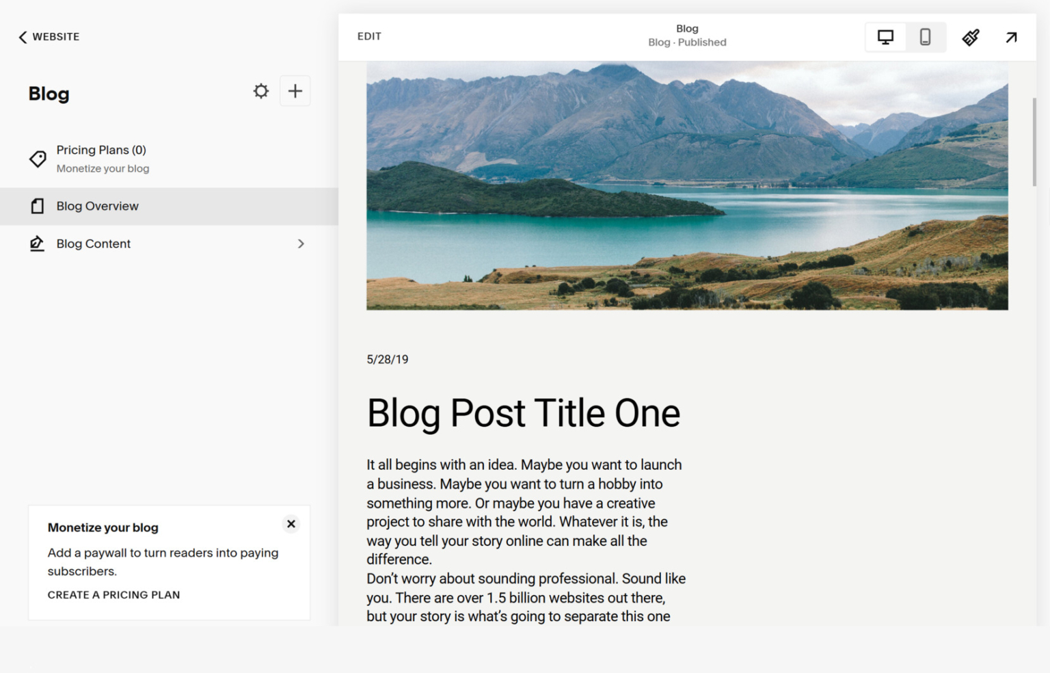Click the back chevron next to WEBSITE
Viewport: 1050px width, 673px height.
point(23,36)
